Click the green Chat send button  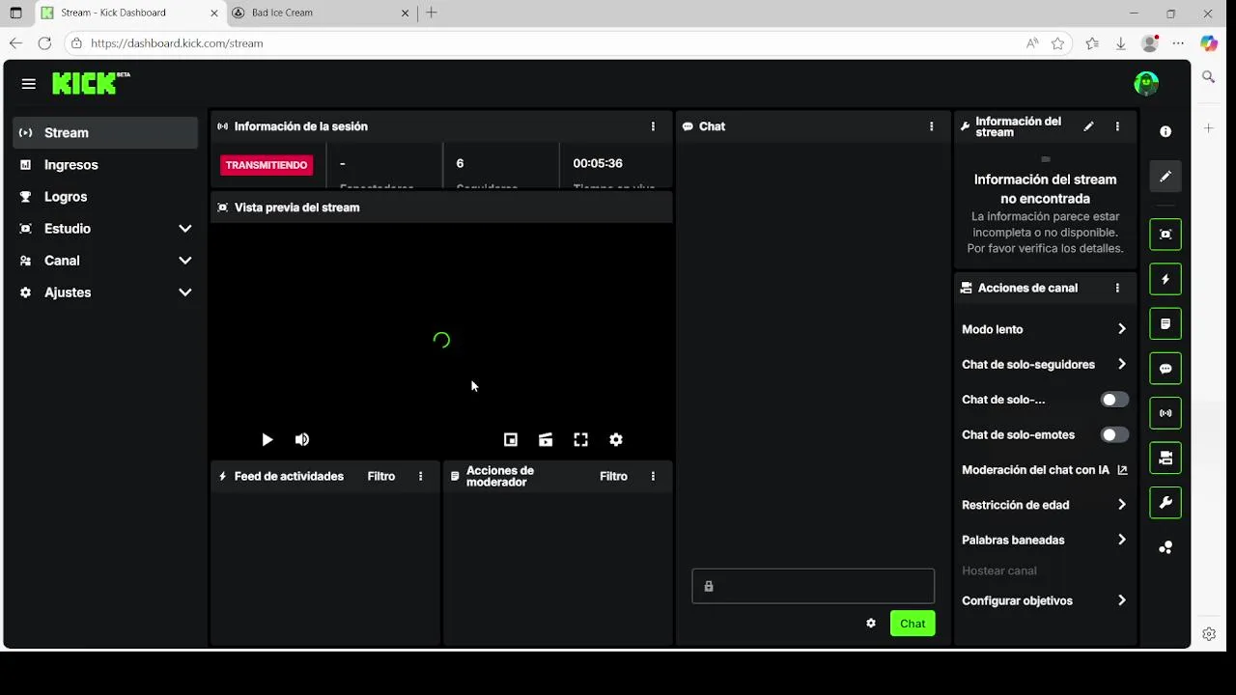[913, 624]
